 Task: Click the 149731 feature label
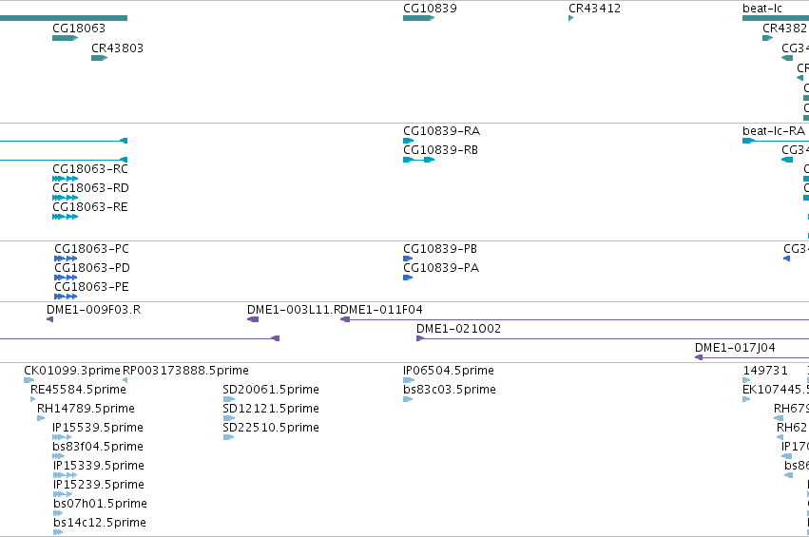(765, 371)
